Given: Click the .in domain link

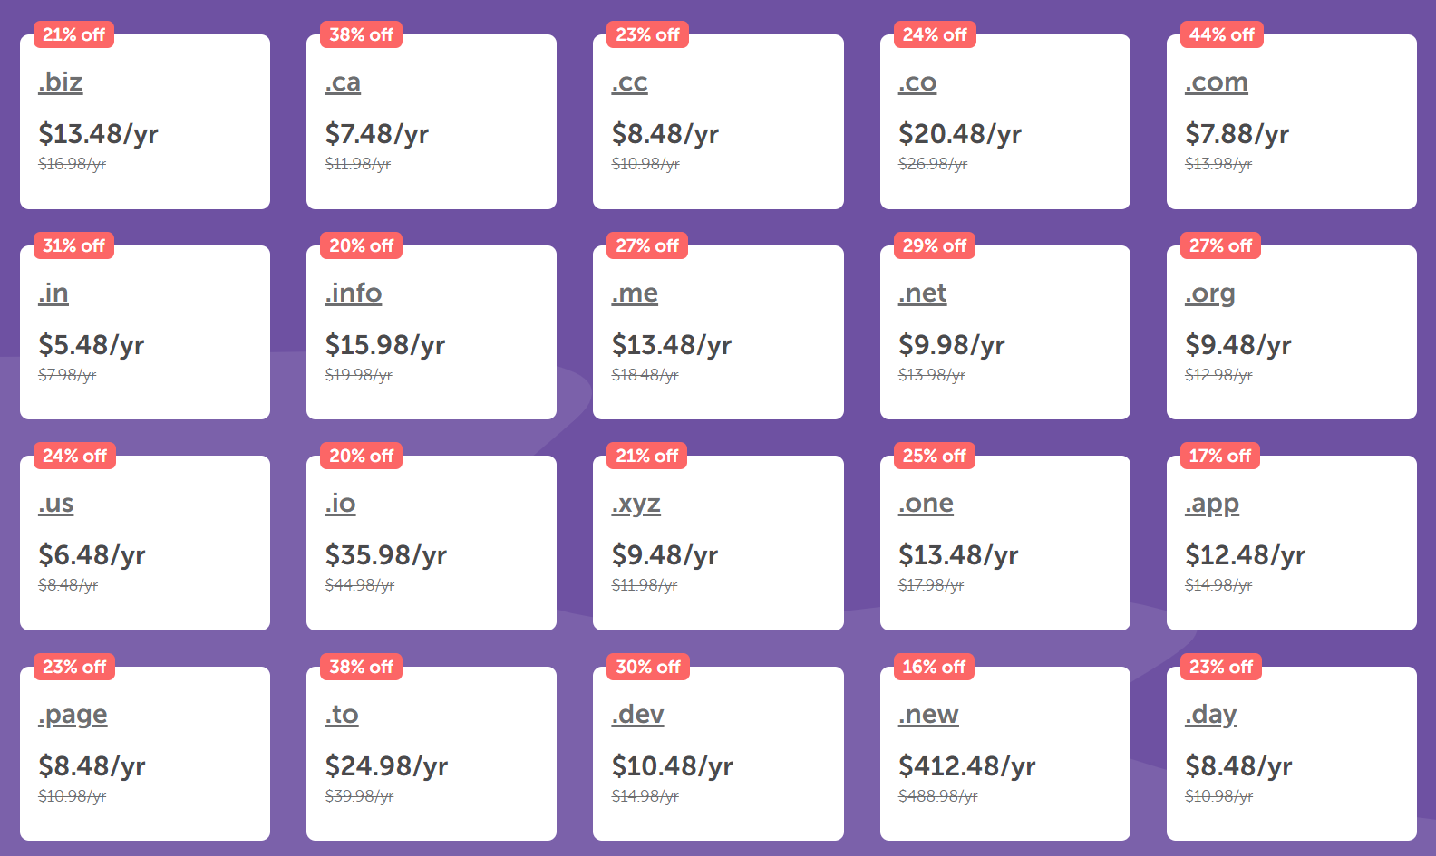Looking at the screenshot, I should (53, 293).
